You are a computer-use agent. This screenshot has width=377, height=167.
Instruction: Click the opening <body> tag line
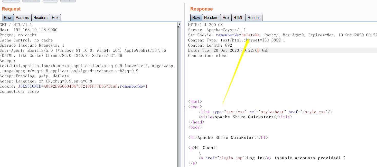195,127
